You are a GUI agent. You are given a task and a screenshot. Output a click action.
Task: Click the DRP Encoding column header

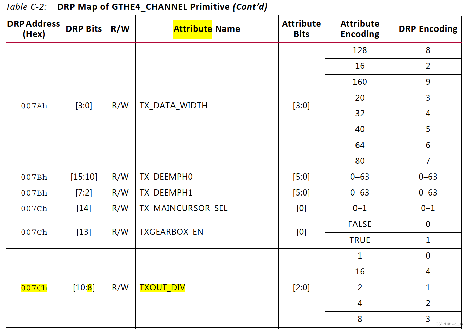(x=428, y=29)
